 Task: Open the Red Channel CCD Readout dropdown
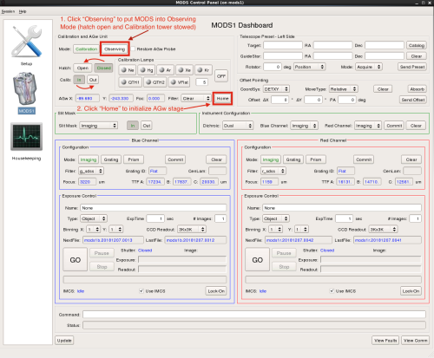click(383, 229)
